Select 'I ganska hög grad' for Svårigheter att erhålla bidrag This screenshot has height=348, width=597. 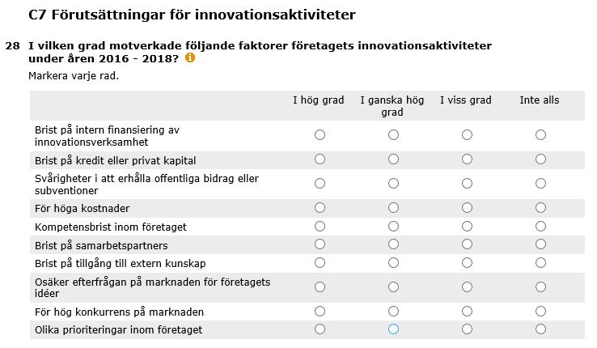click(x=393, y=184)
